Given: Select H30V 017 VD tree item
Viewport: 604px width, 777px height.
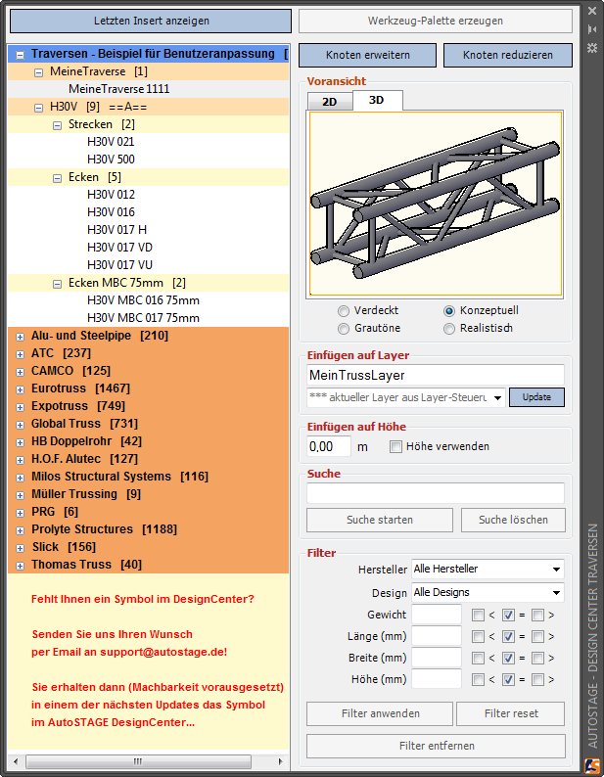Looking at the screenshot, I should 119,247.
